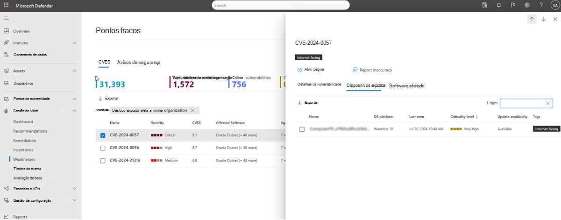Select the exposed device row checkbox
561x220 pixels.
point(302,129)
